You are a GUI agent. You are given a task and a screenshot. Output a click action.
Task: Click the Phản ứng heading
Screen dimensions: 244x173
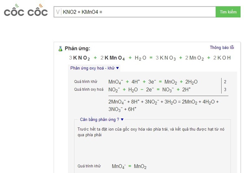coord(78,48)
